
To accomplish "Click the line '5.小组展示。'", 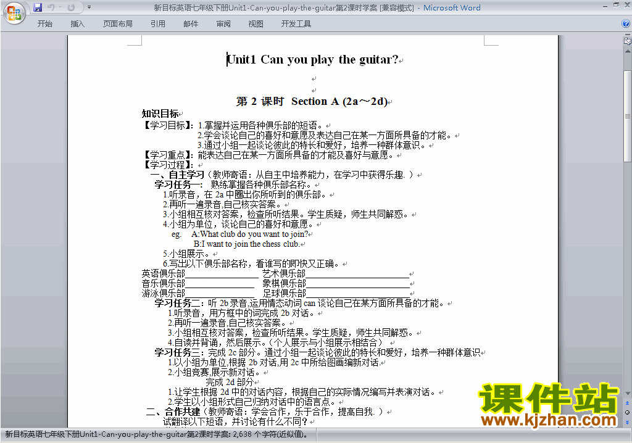I will click(x=186, y=254).
